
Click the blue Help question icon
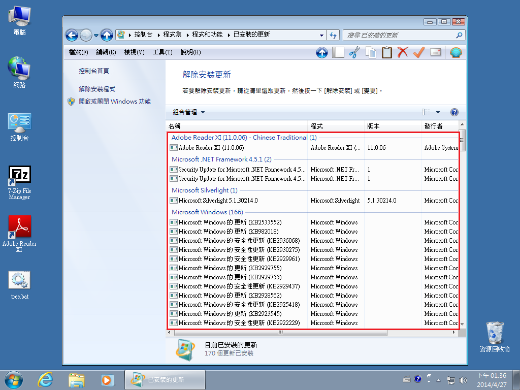pyautogui.click(x=454, y=112)
